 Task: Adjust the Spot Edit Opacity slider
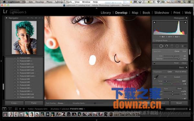click(178, 59)
